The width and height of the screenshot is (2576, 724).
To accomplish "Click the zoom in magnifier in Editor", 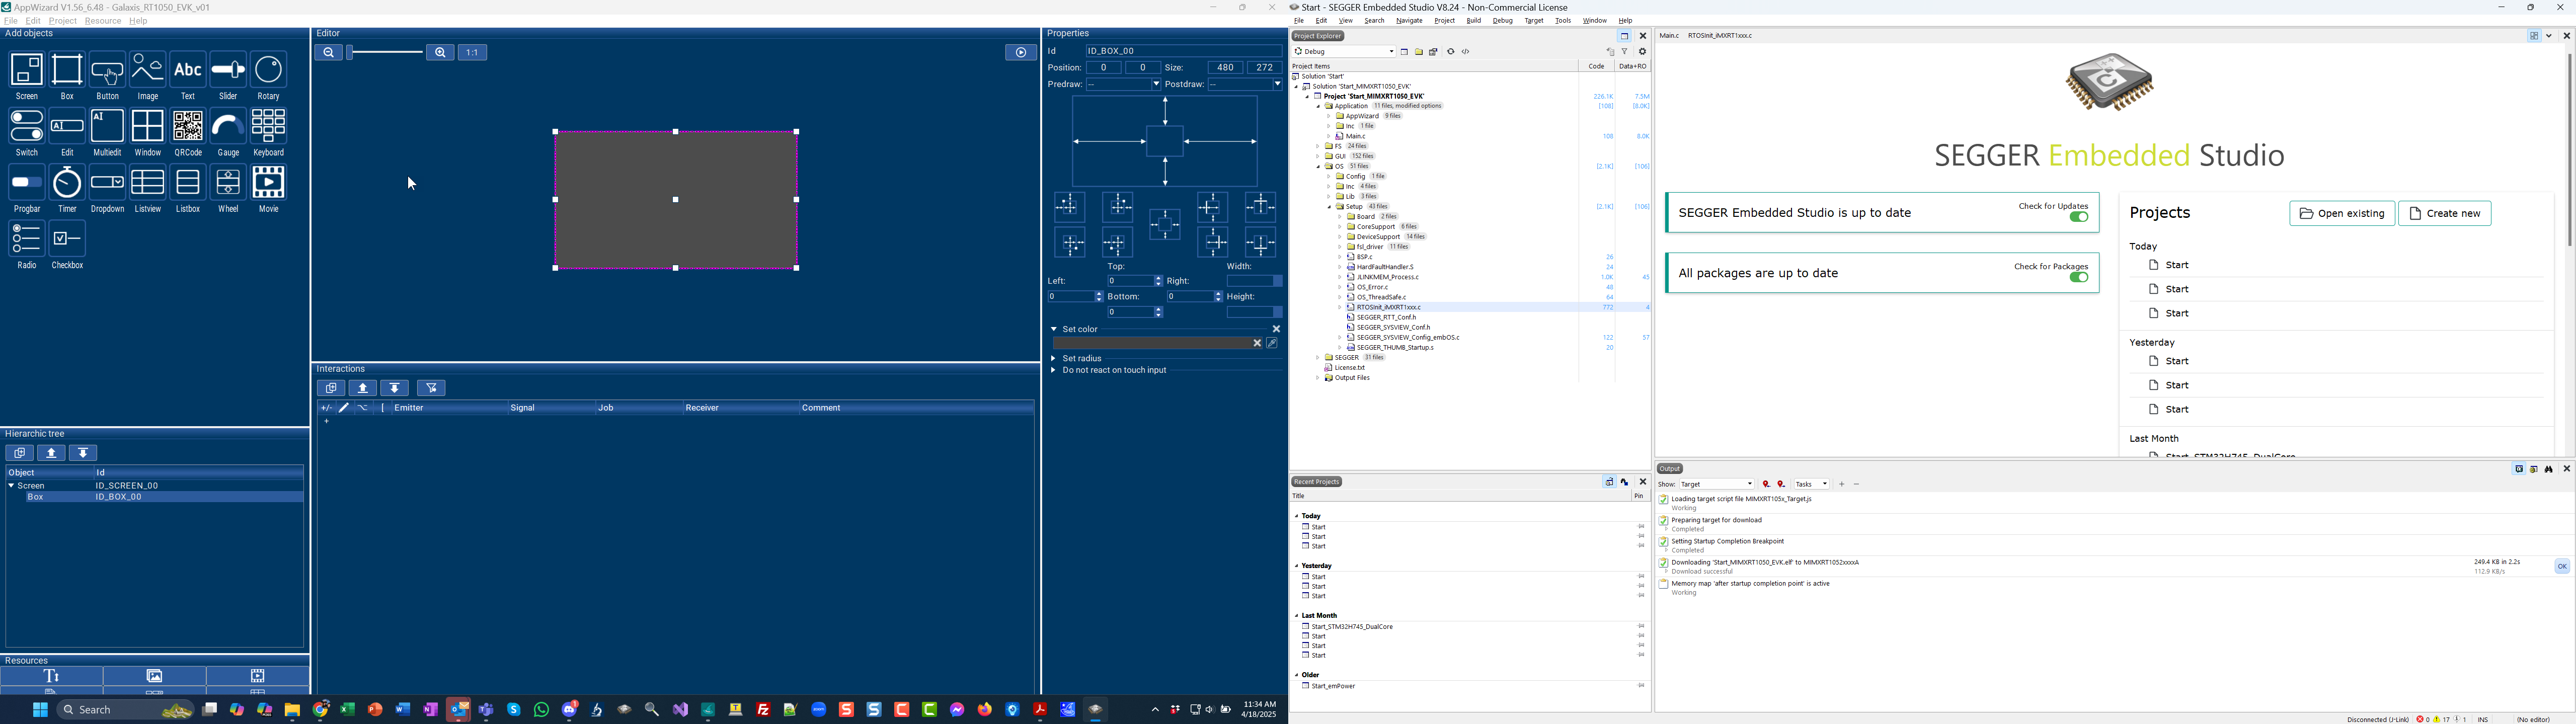I will (440, 53).
